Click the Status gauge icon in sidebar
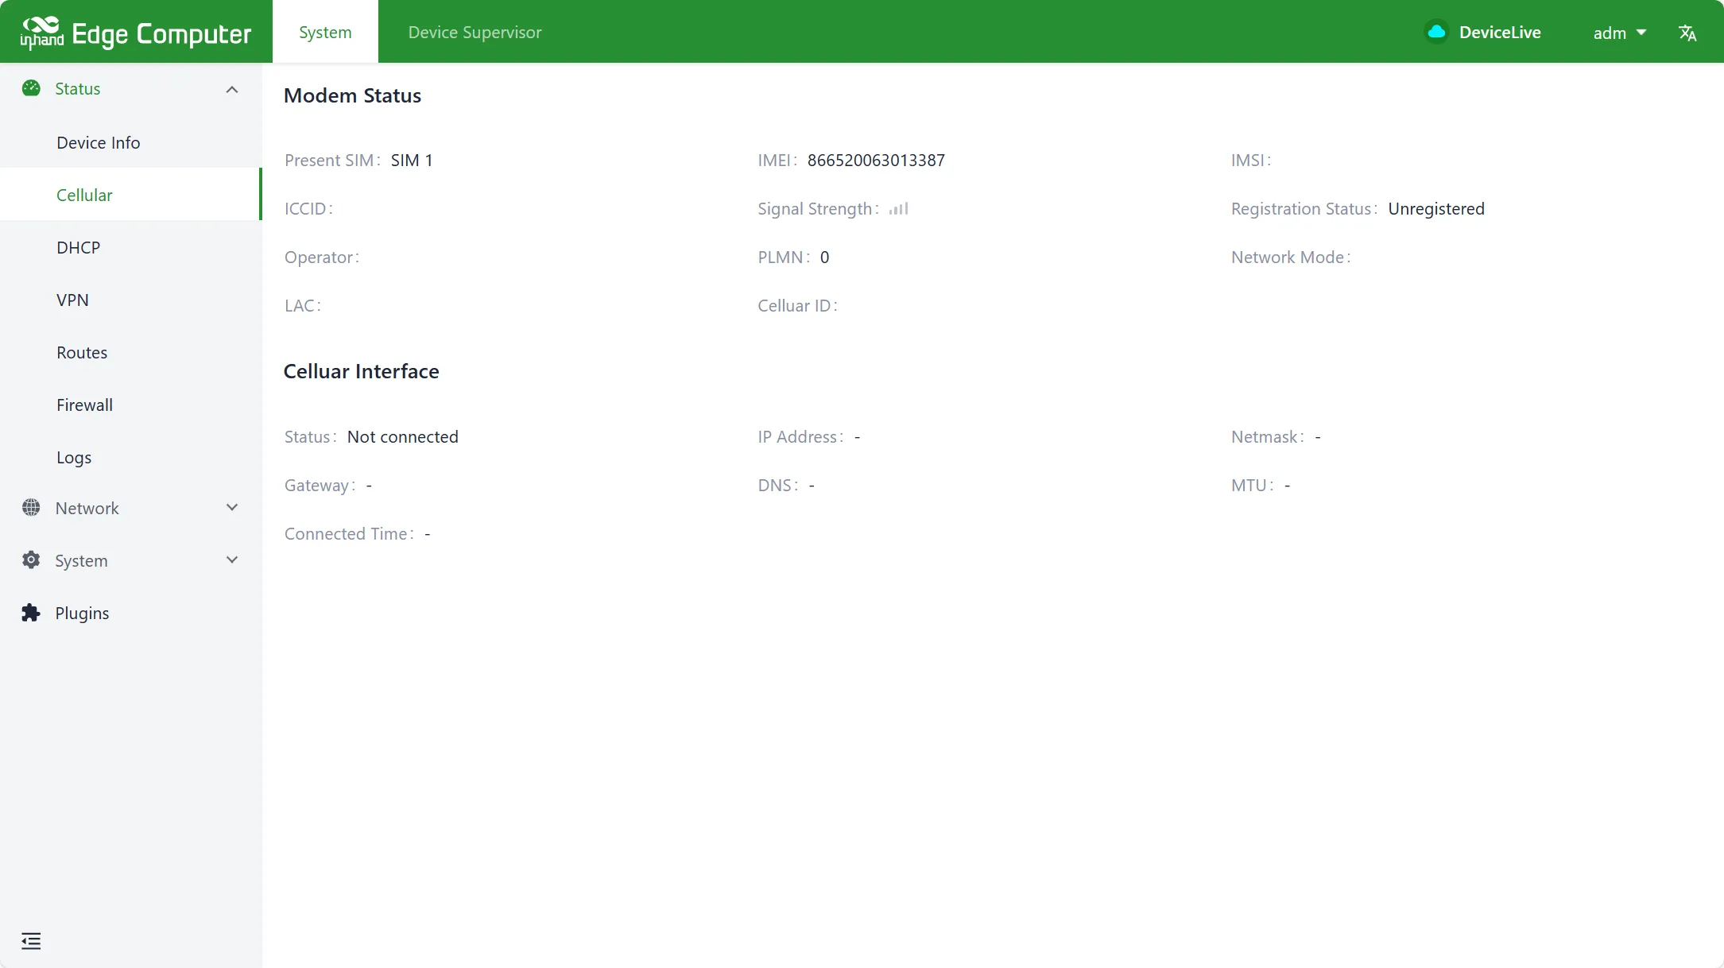1724x968 pixels. pos(31,88)
